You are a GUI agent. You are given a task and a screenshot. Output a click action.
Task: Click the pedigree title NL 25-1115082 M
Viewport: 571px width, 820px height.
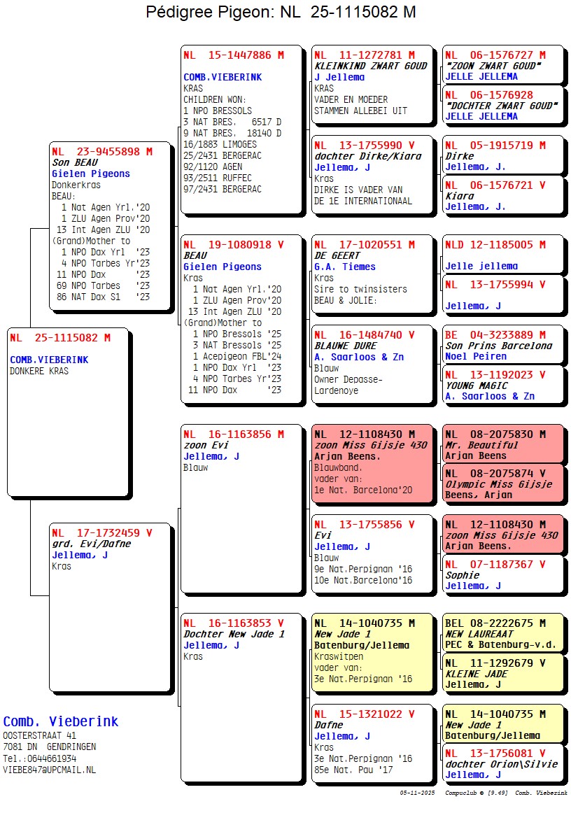281,13
